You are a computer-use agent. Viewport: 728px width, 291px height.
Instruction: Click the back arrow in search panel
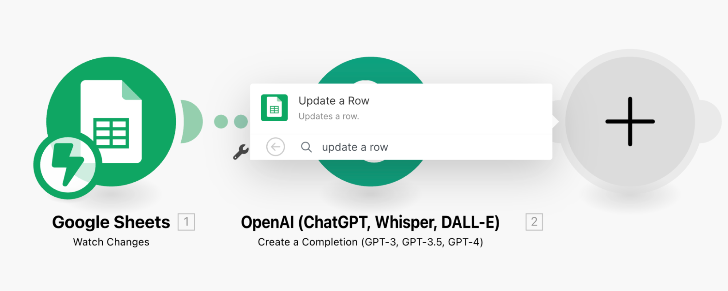pos(276,147)
